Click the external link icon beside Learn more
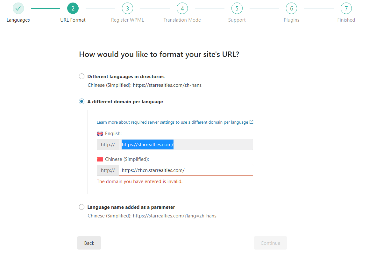Image resolution: width=369 pixels, height=254 pixels. click(x=251, y=122)
